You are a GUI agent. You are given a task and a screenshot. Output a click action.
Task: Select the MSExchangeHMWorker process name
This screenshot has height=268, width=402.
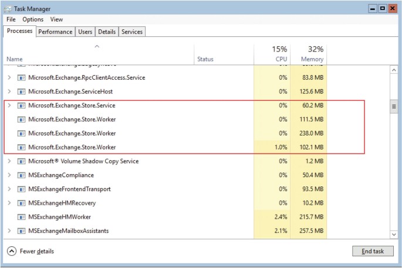[x=59, y=217]
